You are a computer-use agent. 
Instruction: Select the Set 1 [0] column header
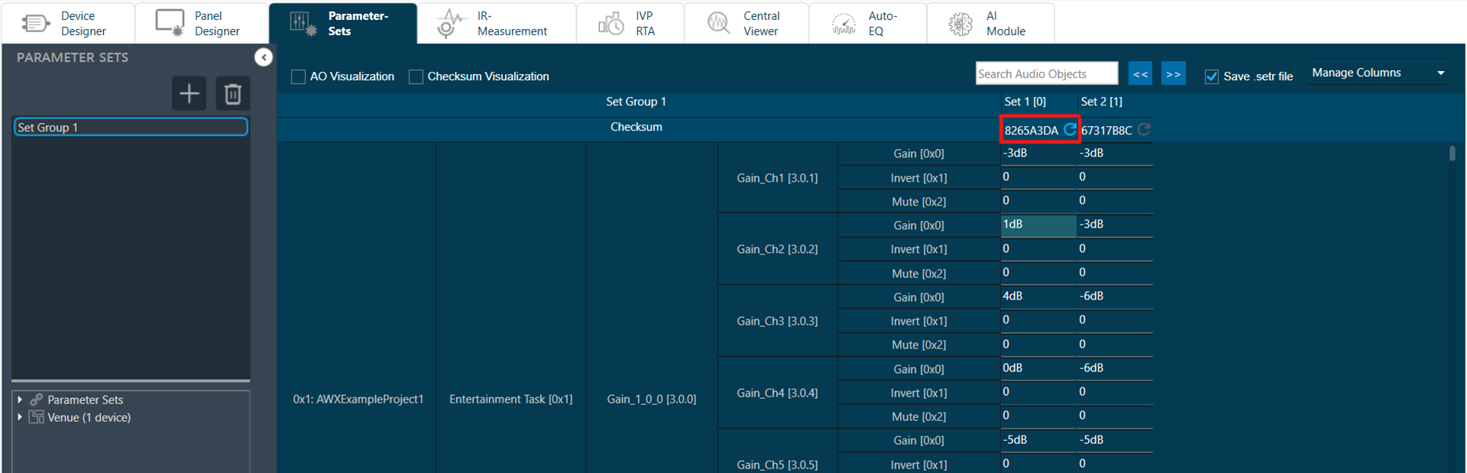(x=1025, y=102)
